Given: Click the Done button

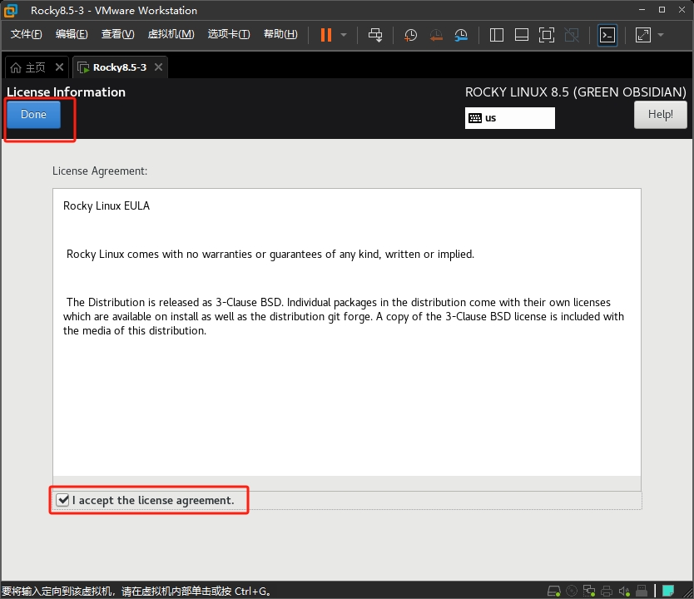Looking at the screenshot, I should tap(33, 115).
